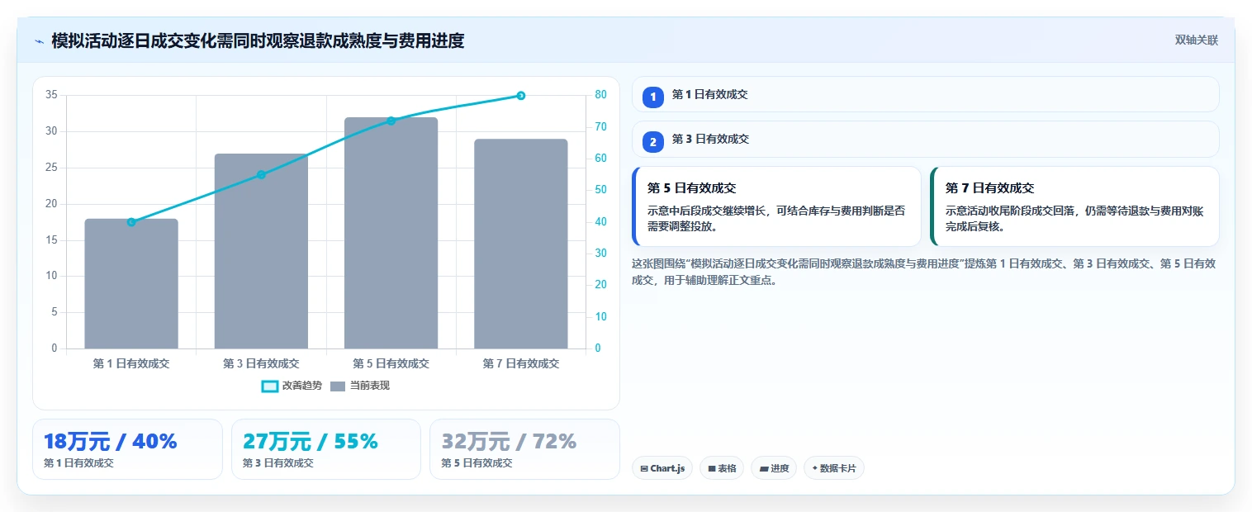Click the 双轴关联 label in header
Screen dimensions: 1252x512
[1197, 40]
